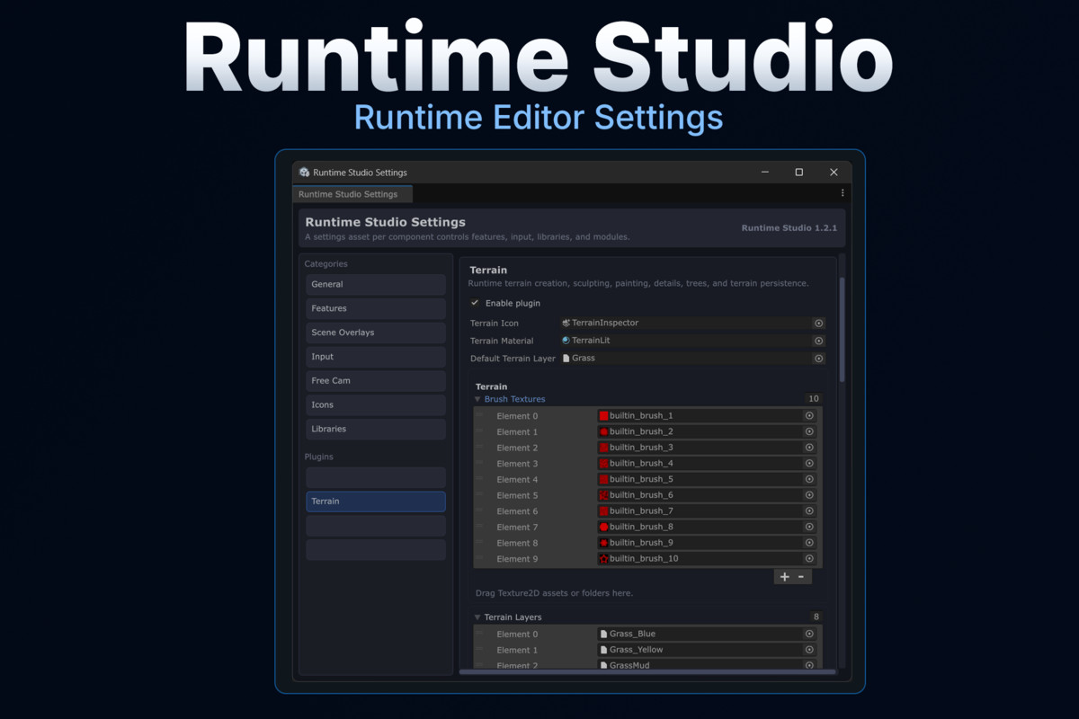This screenshot has height=719, width=1079.
Task: Minimize the Runtime Studio Settings window
Action: 764,173
